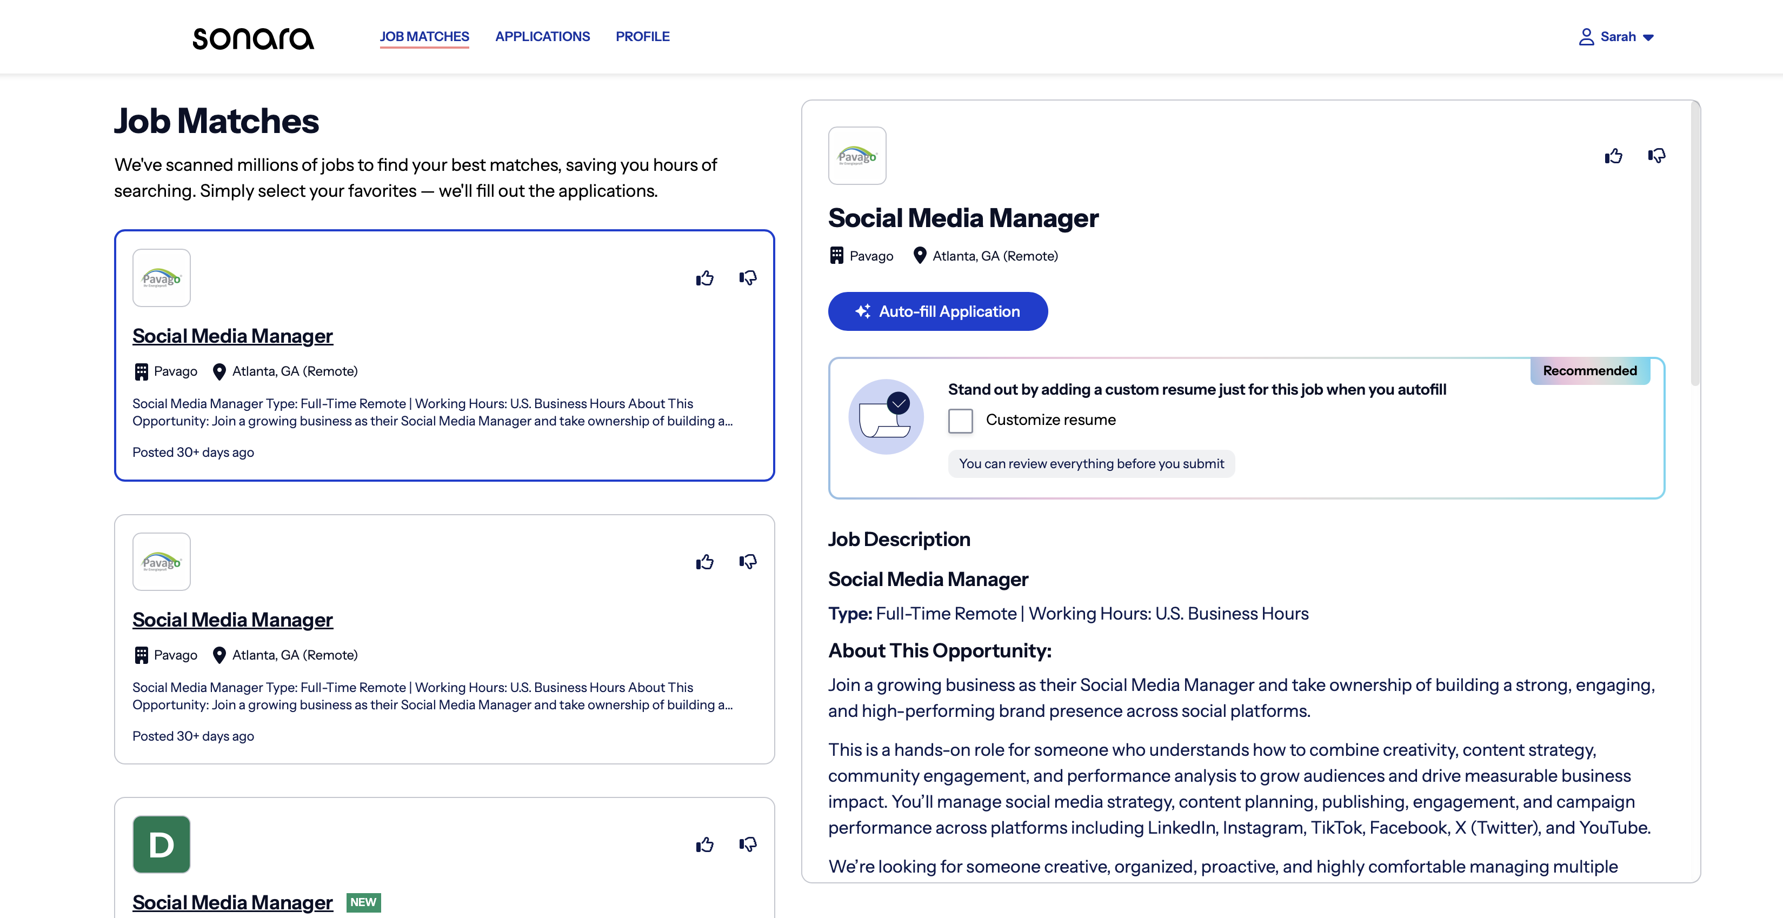This screenshot has height=918, width=1783.
Task: Click the "Job Description" heading
Action: pos(899,540)
